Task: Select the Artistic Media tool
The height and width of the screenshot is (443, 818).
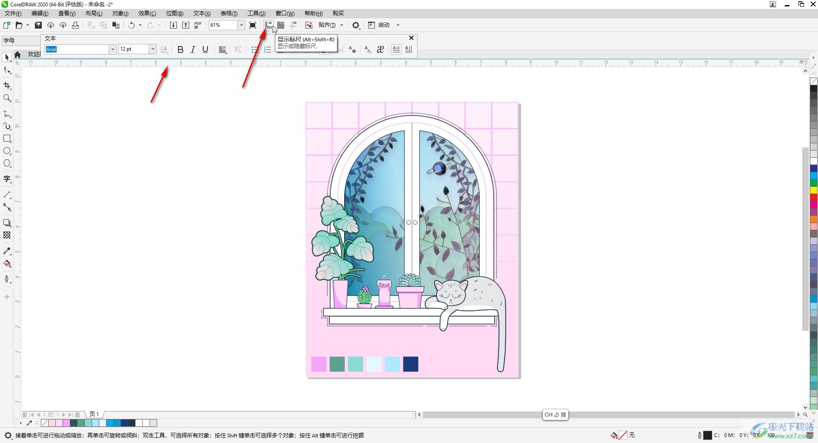Action: (x=7, y=126)
